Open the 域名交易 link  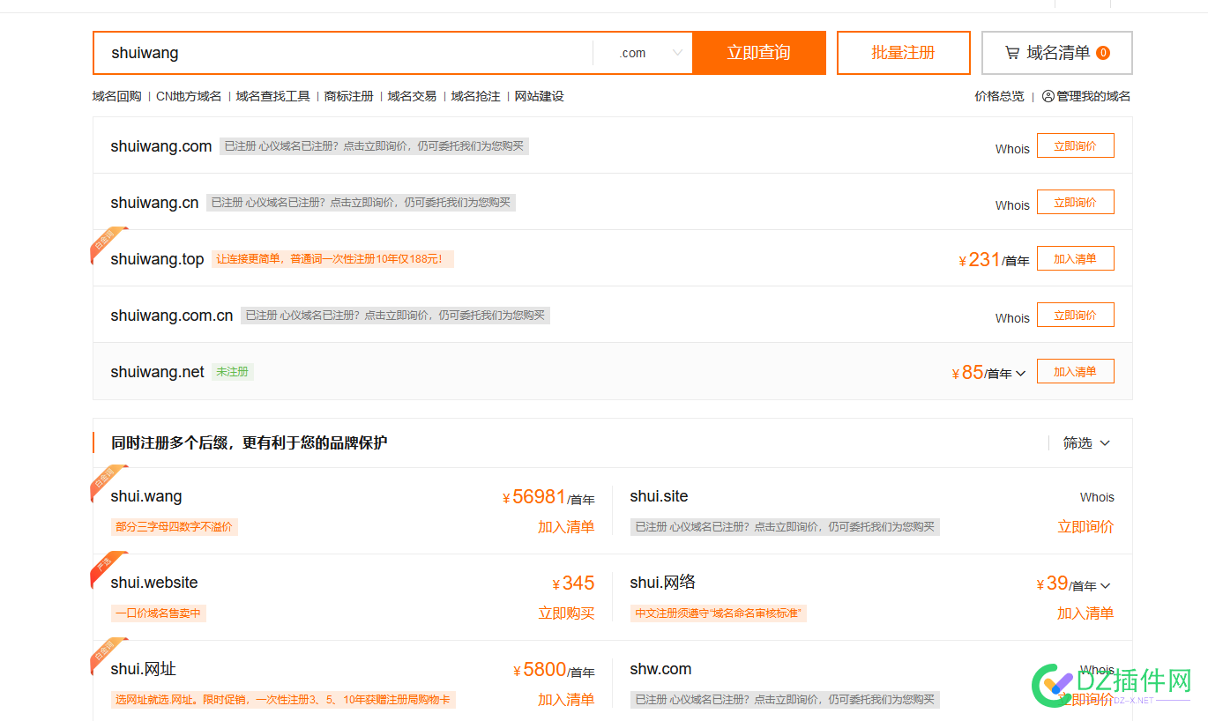tap(412, 96)
